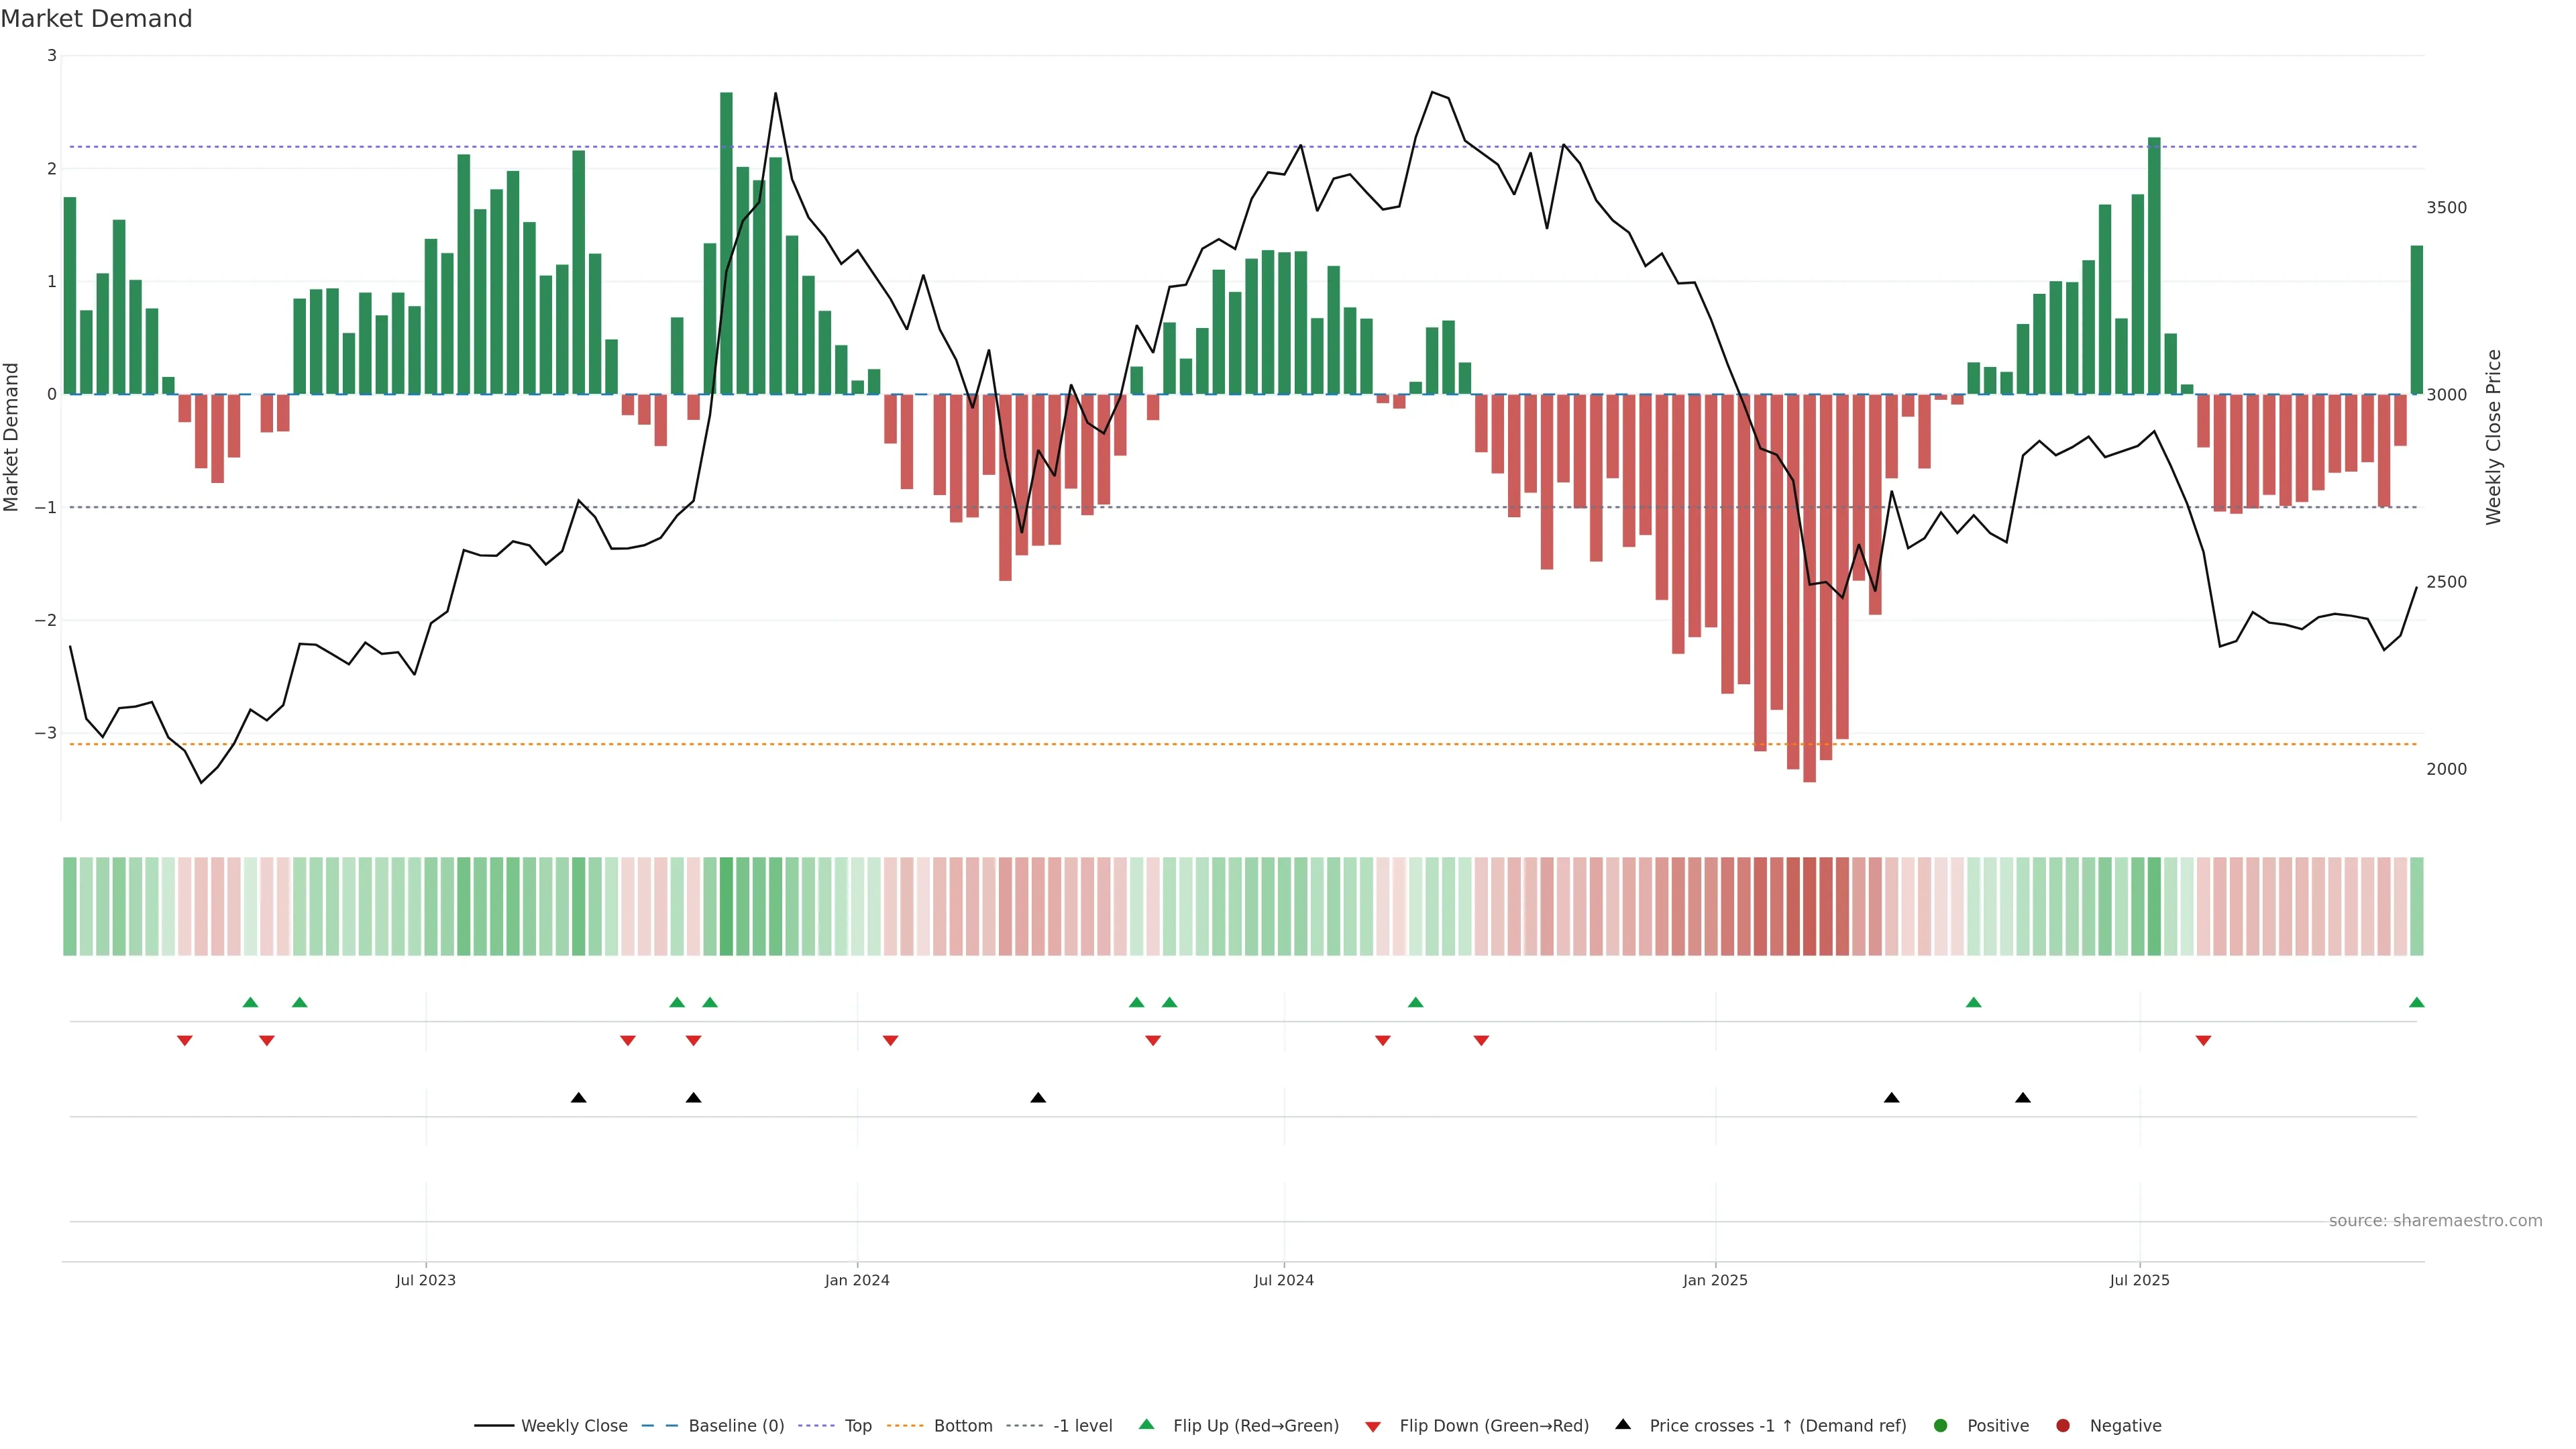Click the Weekly Close Price axis title
This screenshot has height=1449, width=2576.
pos(2493,437)
